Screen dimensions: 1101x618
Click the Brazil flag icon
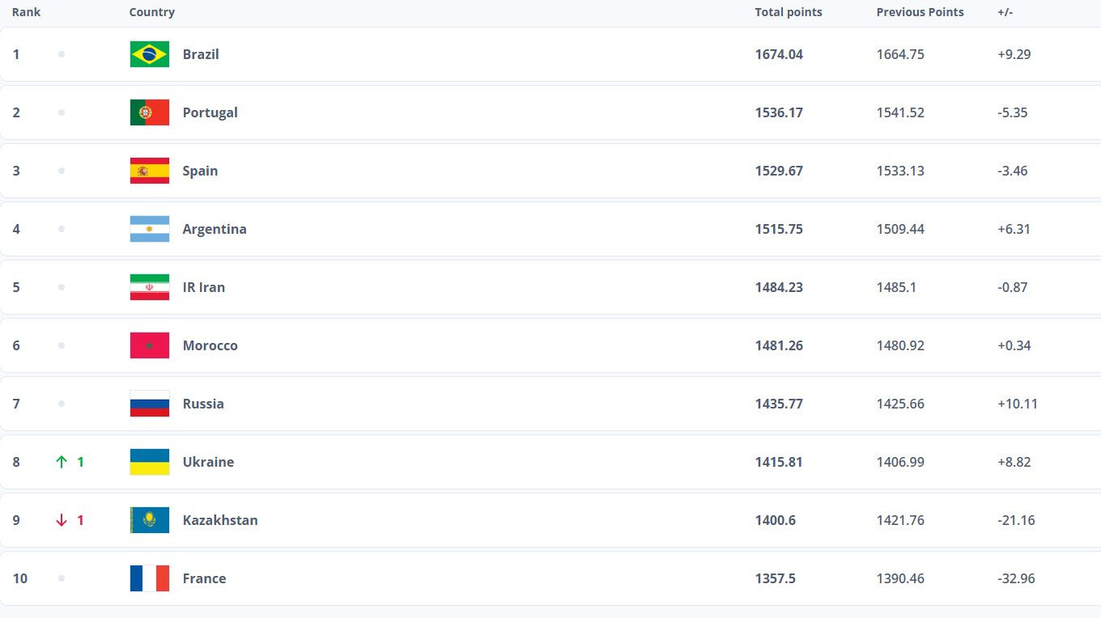(x=150, y=54)
